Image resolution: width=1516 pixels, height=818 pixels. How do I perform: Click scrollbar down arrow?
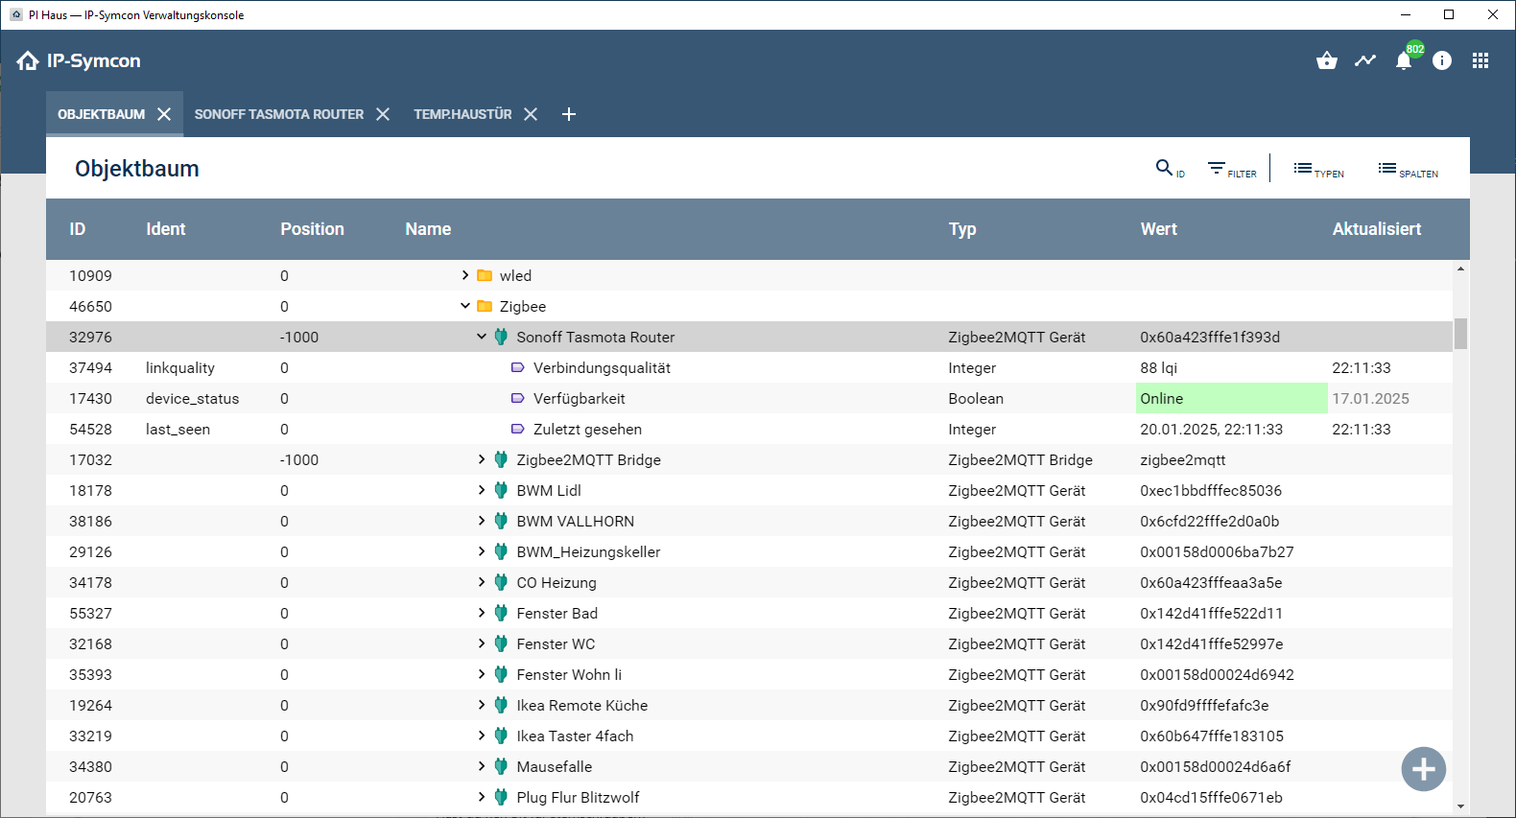coord(1460,806)
